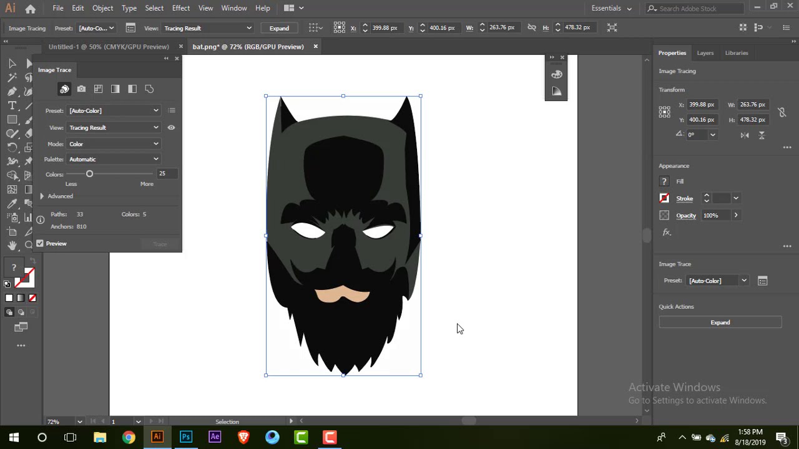Open the Preset dropdown in Image Trace panel
The width and height of the screenshot is (799, 449).
pos(114,110)
